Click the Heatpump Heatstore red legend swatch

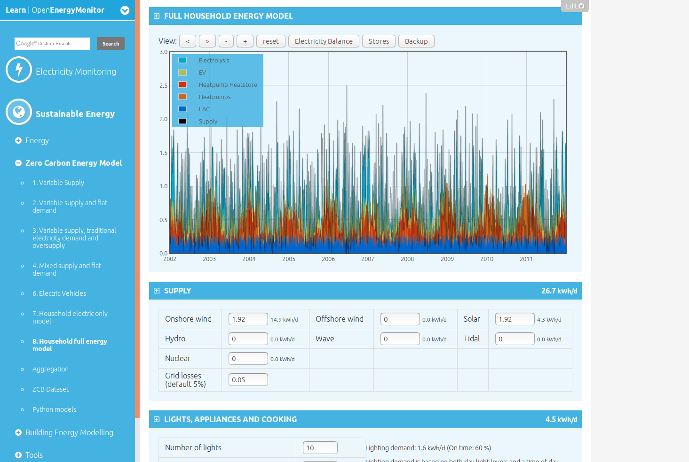coord(182,85)
